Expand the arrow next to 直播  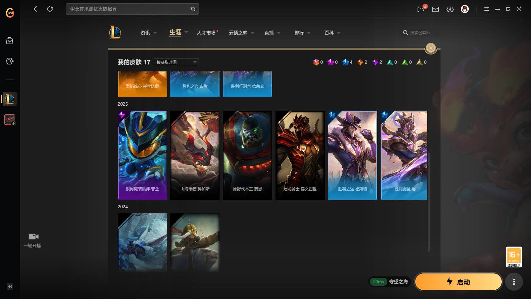(x=279, y=33)
